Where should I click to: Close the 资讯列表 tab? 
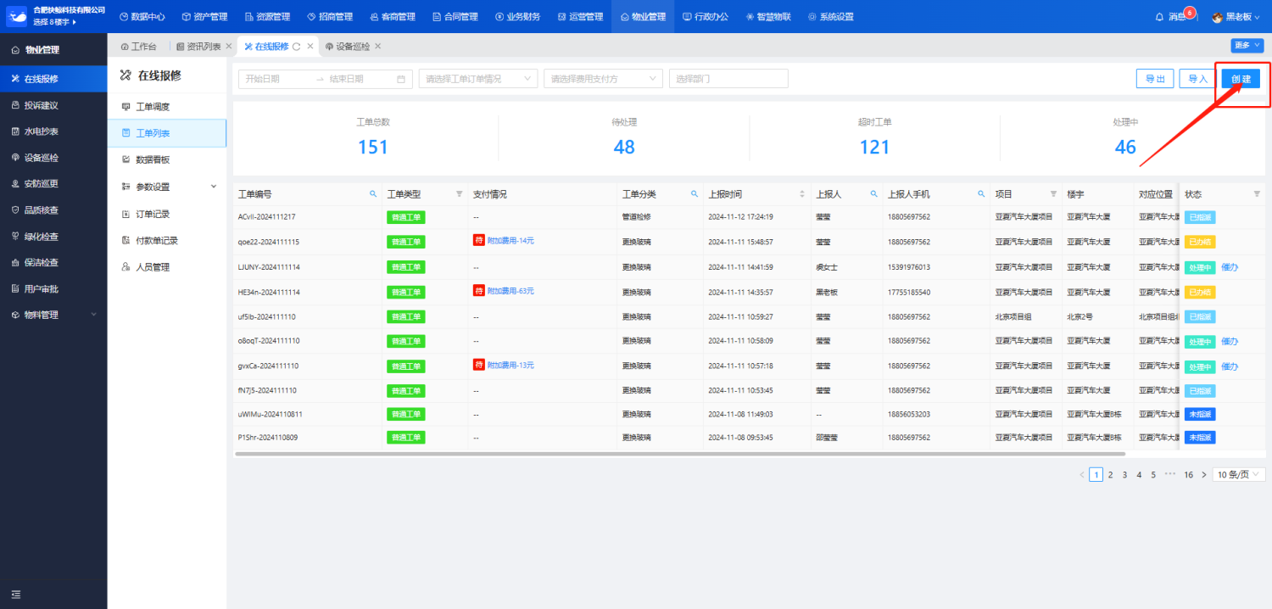229,46
